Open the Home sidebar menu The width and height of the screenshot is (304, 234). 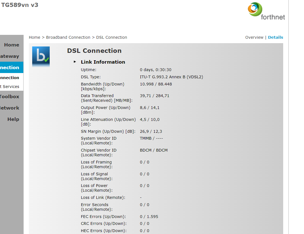coord(12,45)
